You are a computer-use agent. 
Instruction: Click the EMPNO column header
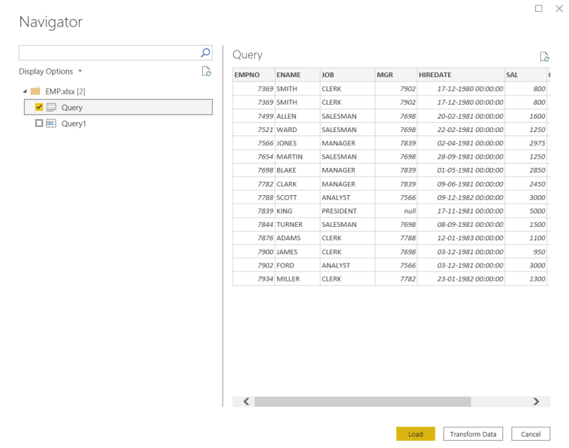click(254, 74)
